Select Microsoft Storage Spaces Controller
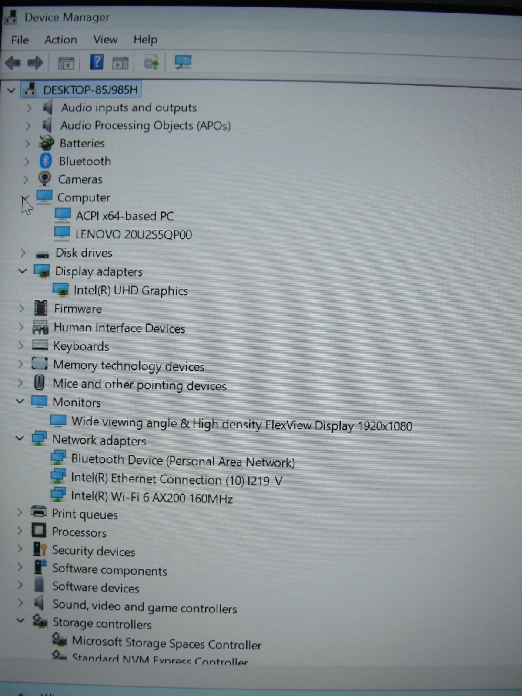522x696 pixels. click(167, 643)
